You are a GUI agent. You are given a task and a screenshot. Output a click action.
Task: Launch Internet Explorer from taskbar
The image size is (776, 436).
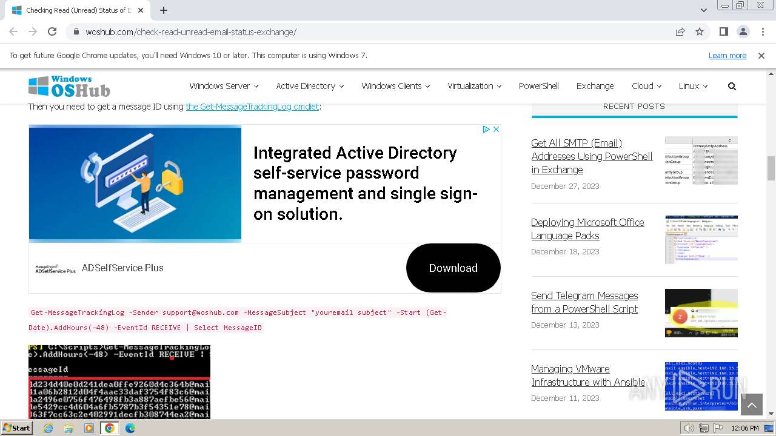point(48,428)
